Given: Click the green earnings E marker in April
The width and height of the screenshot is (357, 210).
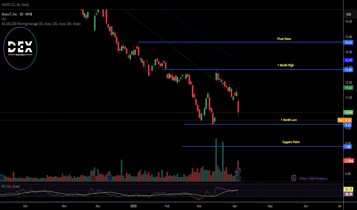Looking at the screenshot, I should tap(238, 178).
